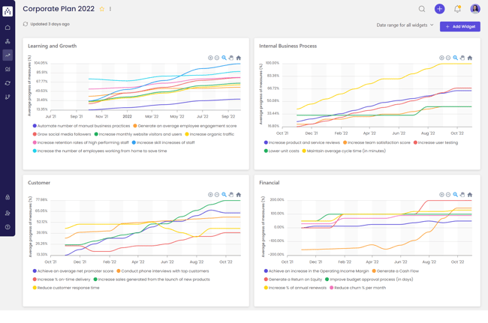Click the 'Generate a Cash Flow' orange legend dot
The height and width of the screenshot is (323, 488).
[x=374, y=271]
